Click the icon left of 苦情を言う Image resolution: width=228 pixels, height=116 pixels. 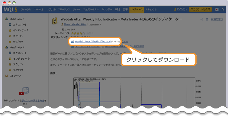pyautogui.click(x=207, y=19)
